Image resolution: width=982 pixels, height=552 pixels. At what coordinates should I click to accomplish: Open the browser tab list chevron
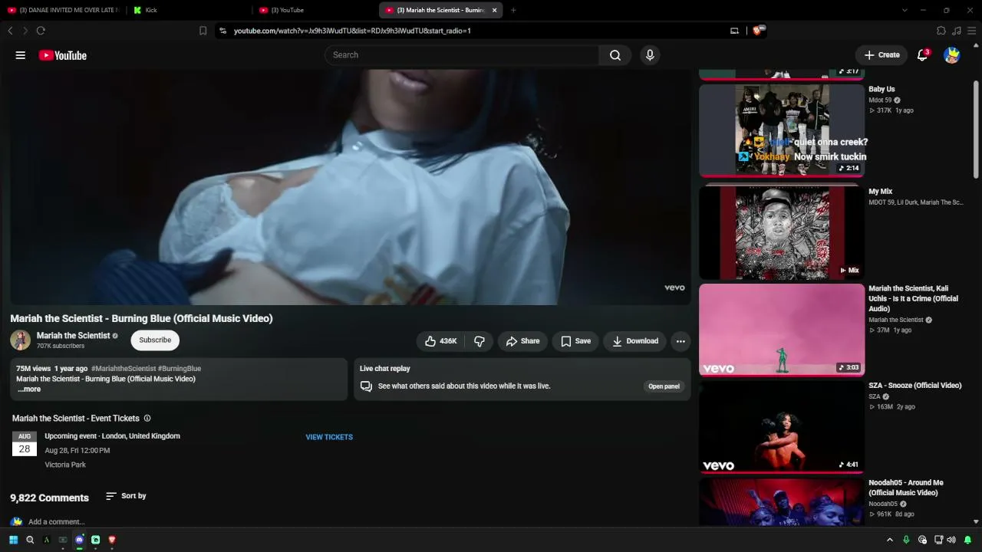(905, 10)
